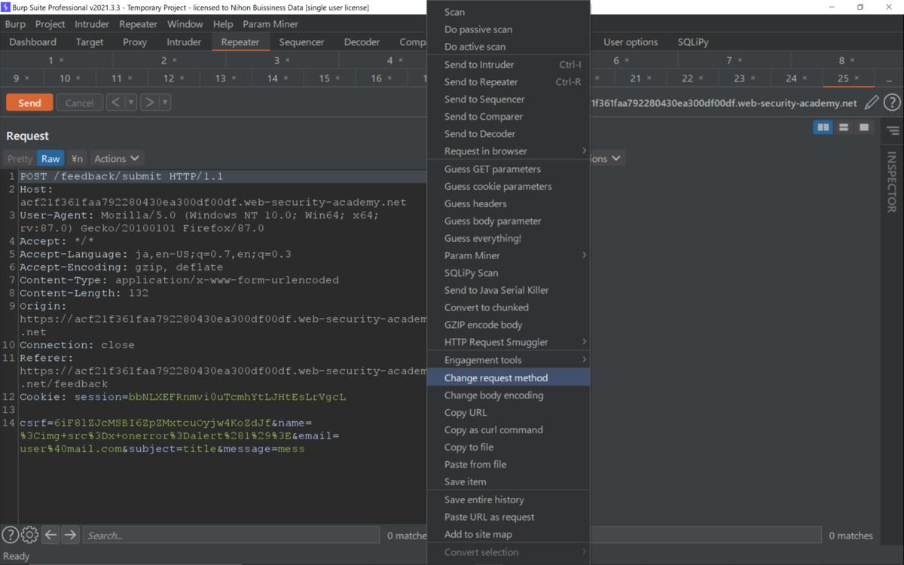Choose Convert to chunked
Viewport: 904px width, 565px height.
tap(508, 307)
